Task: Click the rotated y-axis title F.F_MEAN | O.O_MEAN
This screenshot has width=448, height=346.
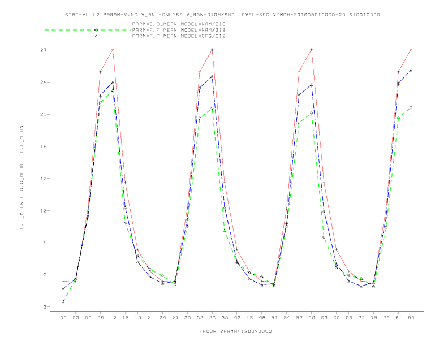Action: click(21, 178)
